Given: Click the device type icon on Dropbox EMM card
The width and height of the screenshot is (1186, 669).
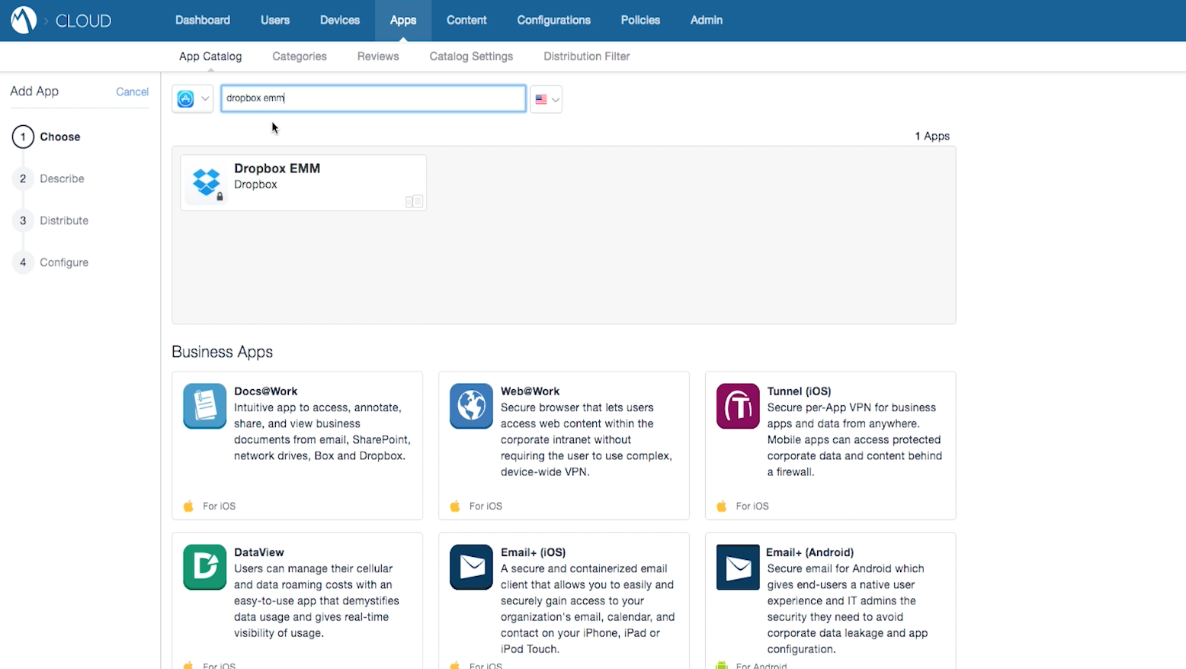Looking at the screenshot, I should (414, 201).
